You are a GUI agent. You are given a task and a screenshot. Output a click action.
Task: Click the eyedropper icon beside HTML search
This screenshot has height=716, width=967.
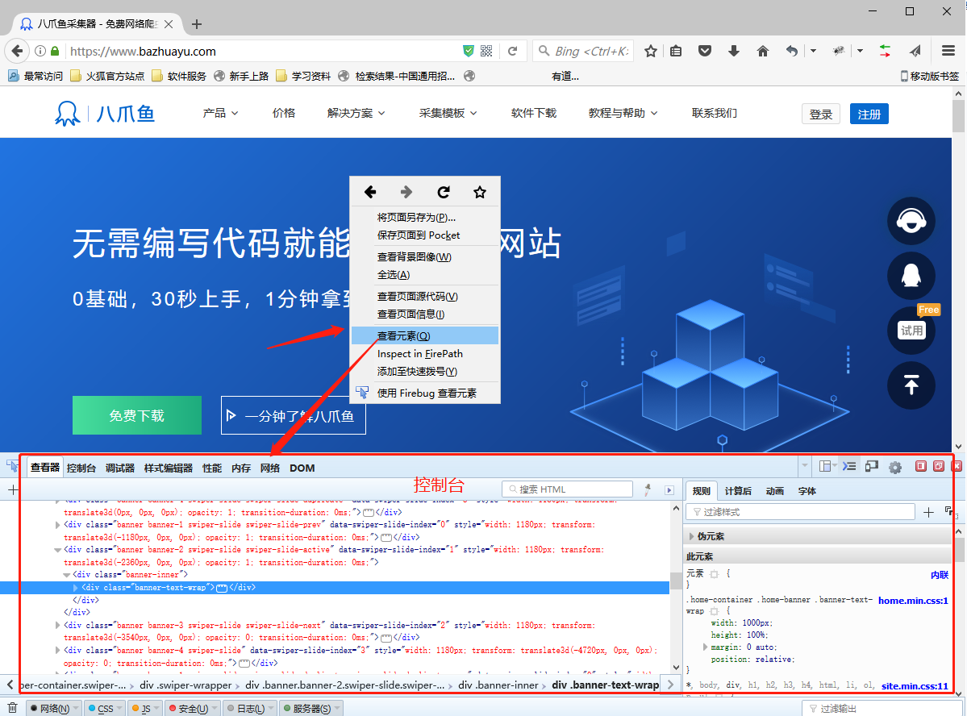tap(648, 489)
